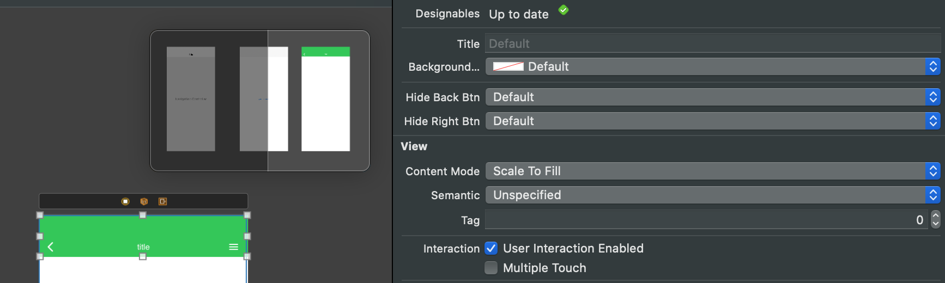945x283 pixels.
Task: Click the white back arrow in green bar
Action: [x=51, y=247]
